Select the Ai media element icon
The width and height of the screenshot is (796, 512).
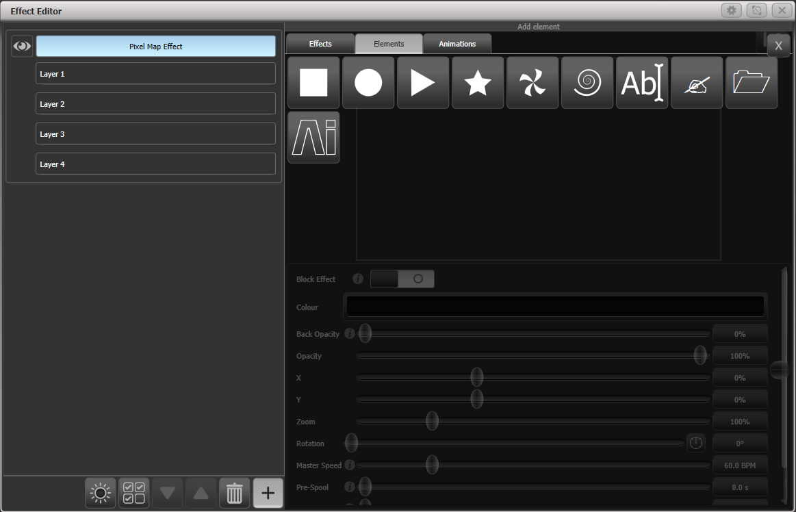[x=313, y=137]
